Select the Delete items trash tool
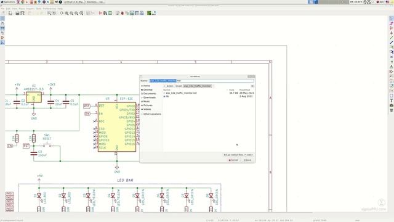 point(392,110)
